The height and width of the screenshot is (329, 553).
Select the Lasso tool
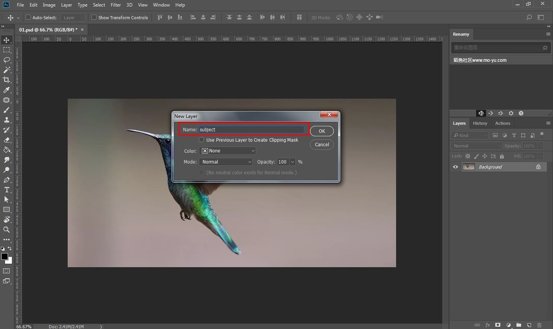[7, 60]
